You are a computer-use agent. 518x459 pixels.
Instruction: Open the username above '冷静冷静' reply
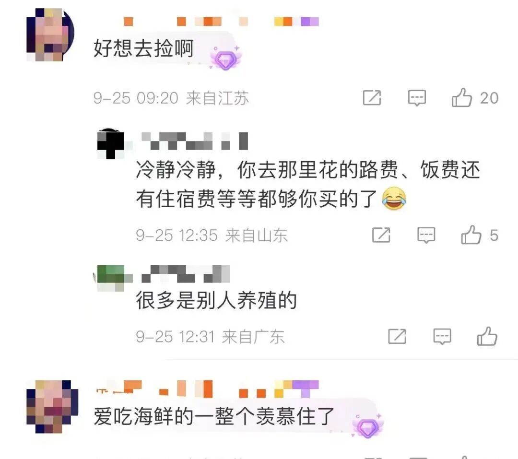195,141
